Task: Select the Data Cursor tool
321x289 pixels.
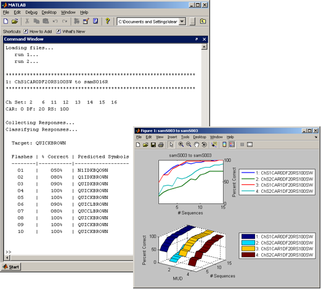Action: 214,145
